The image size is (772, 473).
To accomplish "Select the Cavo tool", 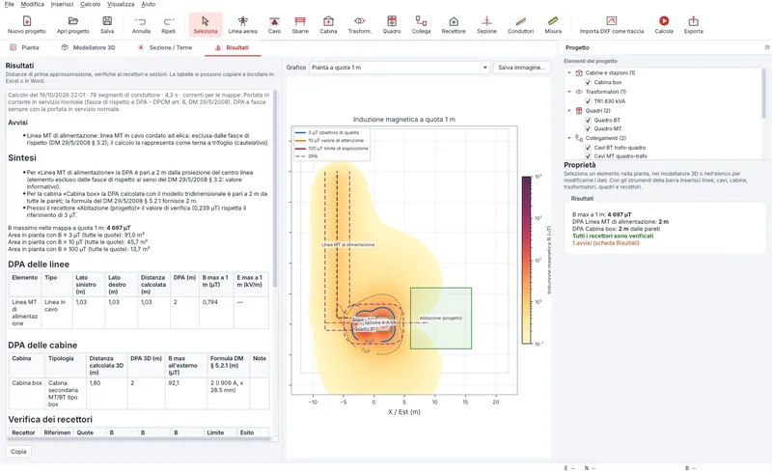I will 274,25.
